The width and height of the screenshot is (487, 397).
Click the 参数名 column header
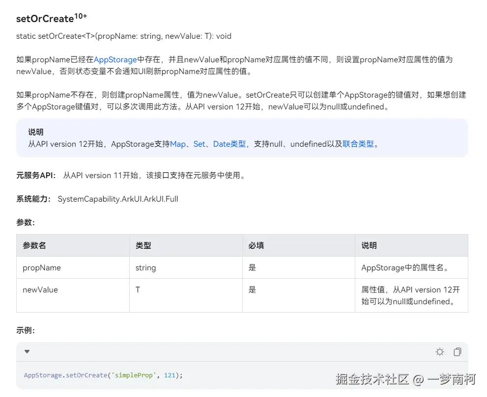[73, 245]
